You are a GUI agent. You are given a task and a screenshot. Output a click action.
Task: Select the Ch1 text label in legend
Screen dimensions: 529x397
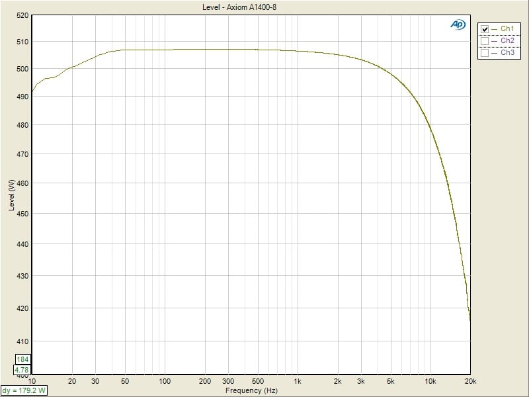(507, 29)
